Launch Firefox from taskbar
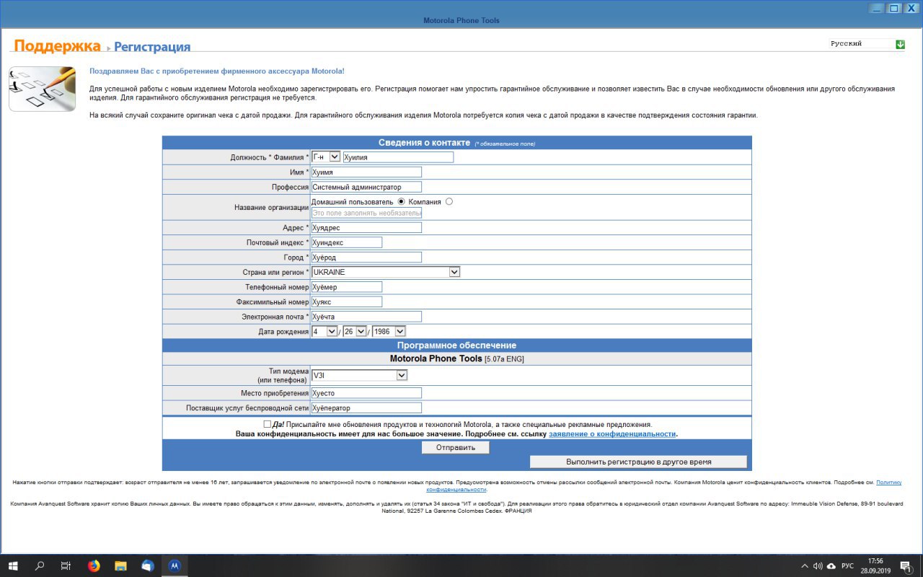 click(94, 565)
